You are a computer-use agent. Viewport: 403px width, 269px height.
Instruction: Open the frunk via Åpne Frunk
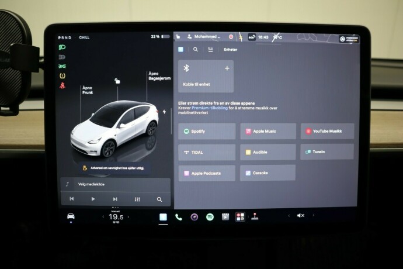(88, 90)
